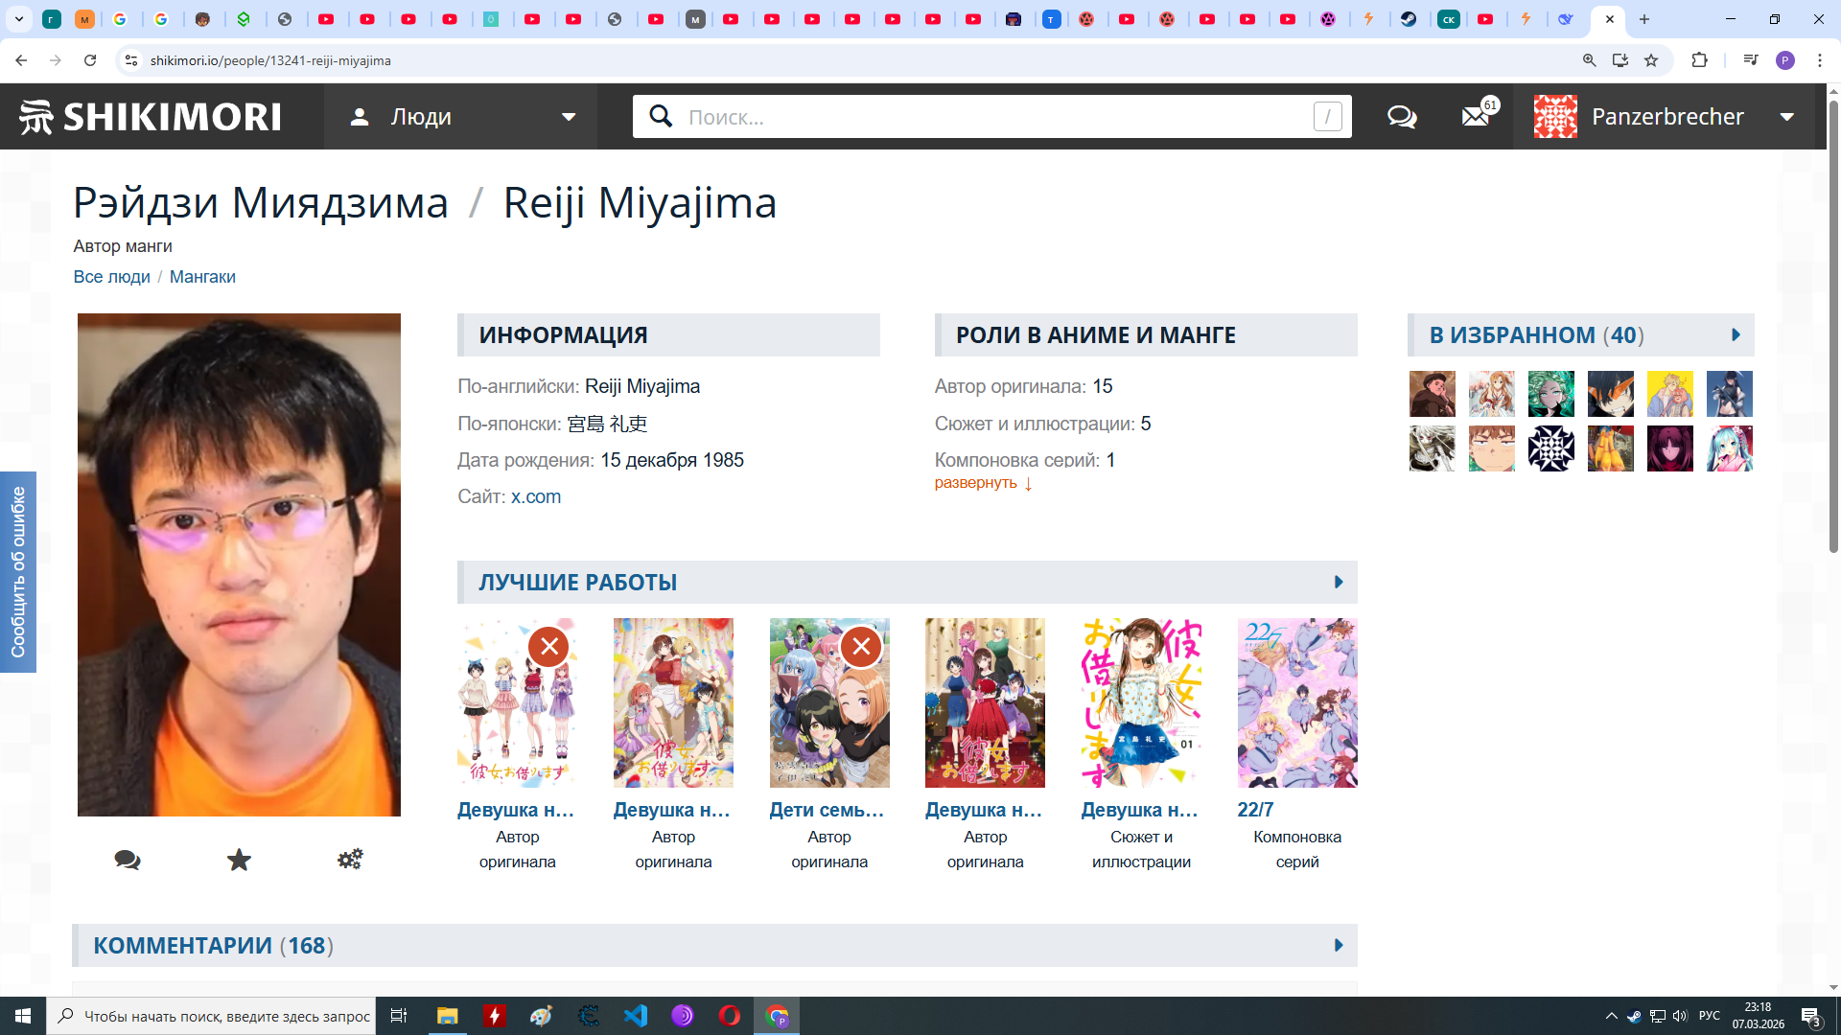This screenshot has width=1841, height=1035.
Task: Open Мангаки breadcrumb link
Action: [202, 277]
